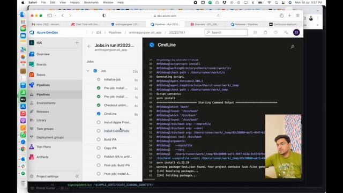
Task: Click the antimagangwar.otl_app breadcrumb
Action: point(145,32)
